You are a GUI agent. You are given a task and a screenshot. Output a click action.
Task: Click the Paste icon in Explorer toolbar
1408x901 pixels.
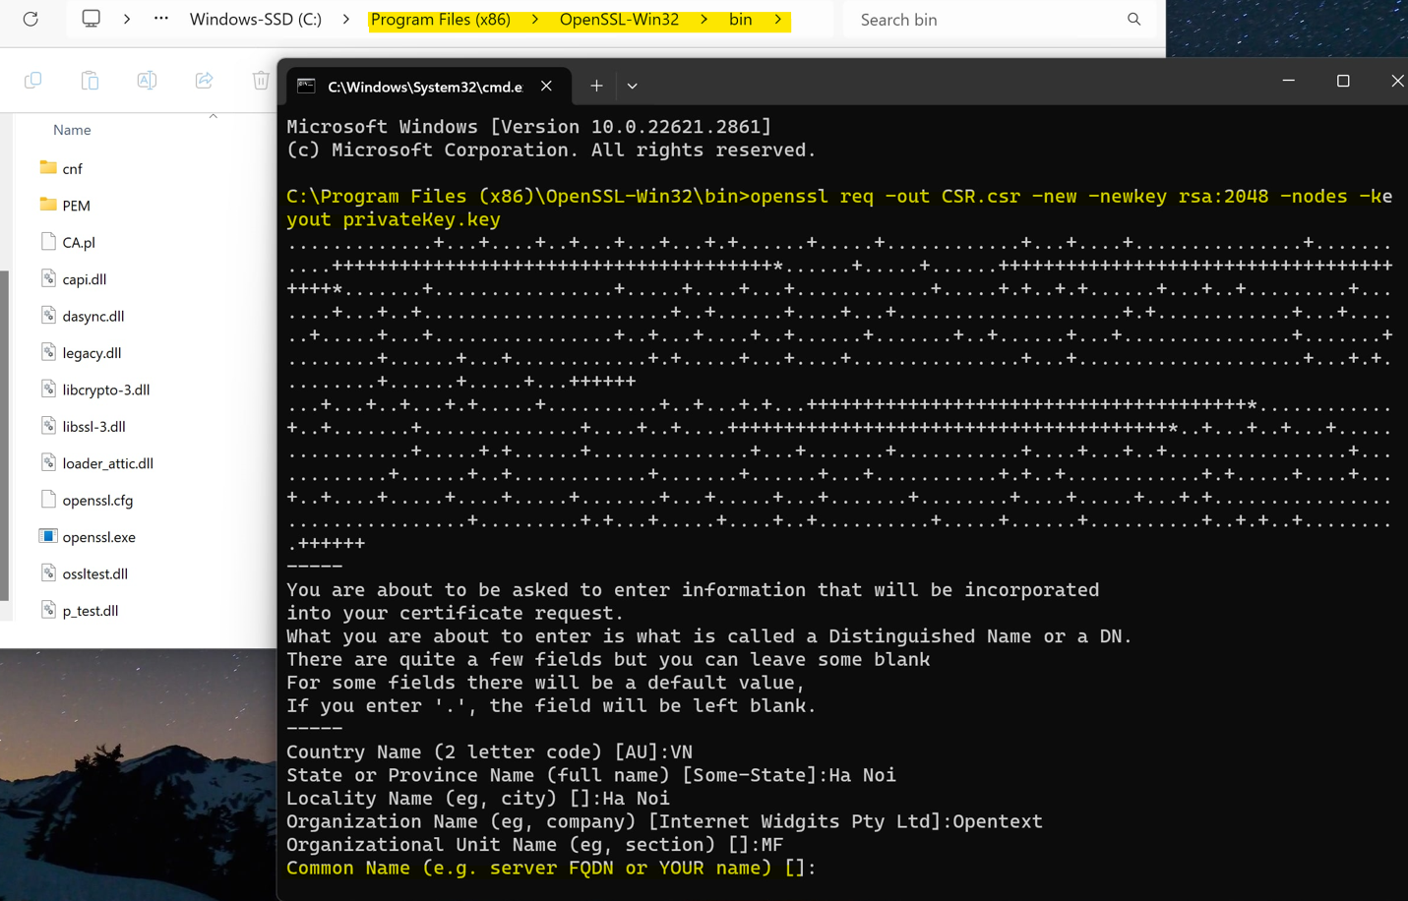pyautogui.click(x=90, y=80)
